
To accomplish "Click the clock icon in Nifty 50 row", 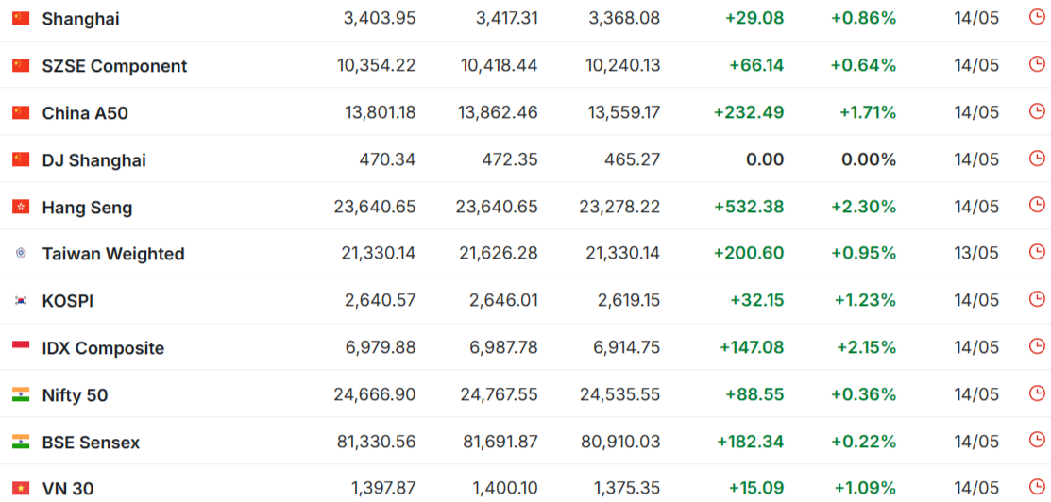I will [1036, 393].
